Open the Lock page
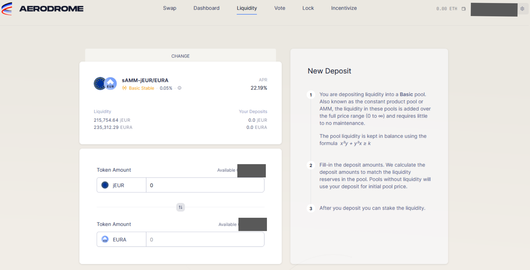Image resolution: width=530 pixels, height=270 pixels. [x=308, y=8]
